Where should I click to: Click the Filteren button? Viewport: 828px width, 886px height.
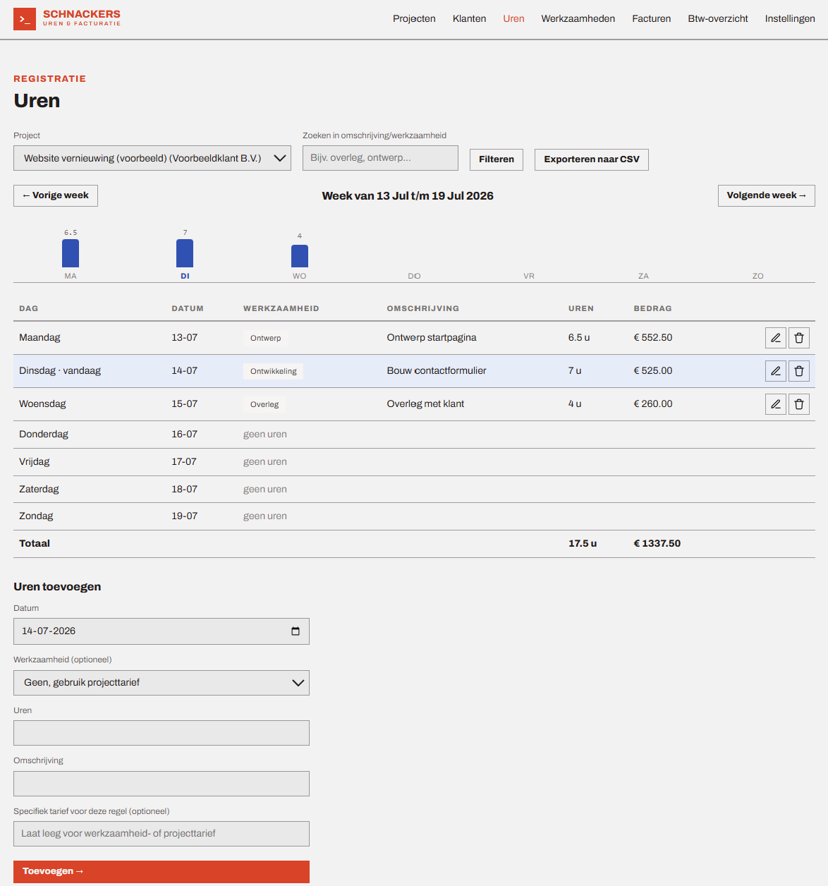click(x=497, y=159)
